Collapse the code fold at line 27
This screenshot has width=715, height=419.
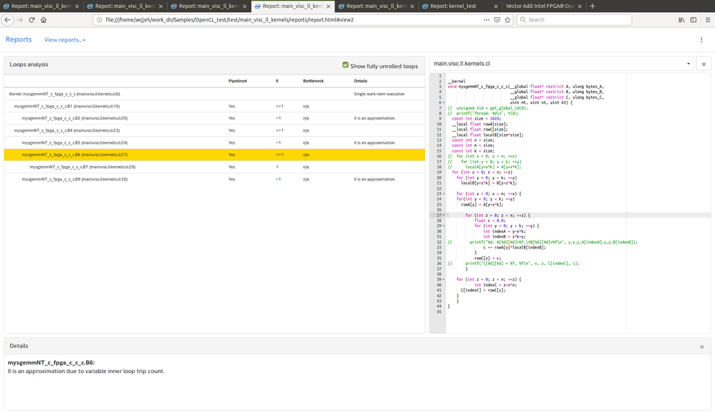443,215
